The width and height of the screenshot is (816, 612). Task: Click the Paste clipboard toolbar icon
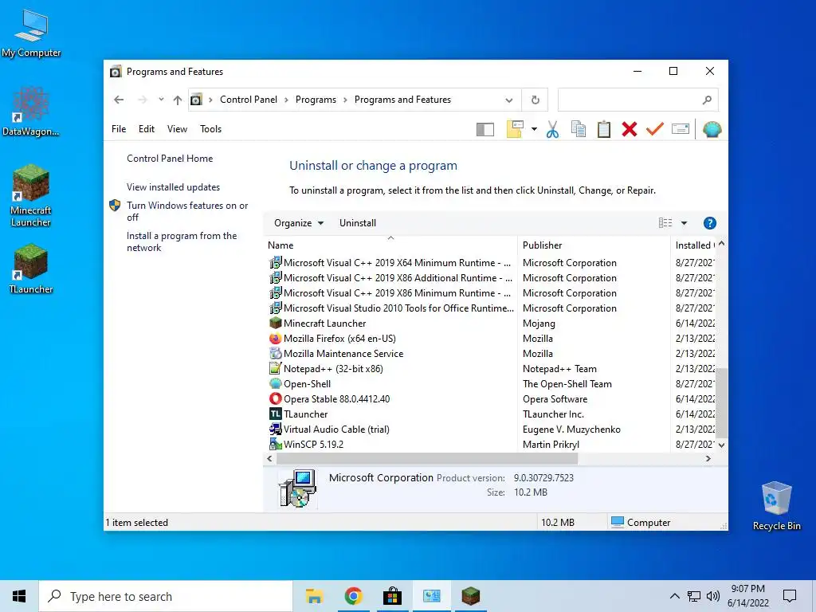coord(604,130)
